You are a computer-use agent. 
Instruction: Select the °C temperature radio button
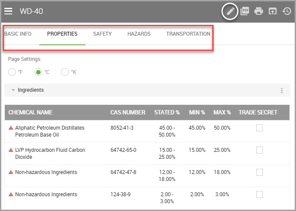38,72
